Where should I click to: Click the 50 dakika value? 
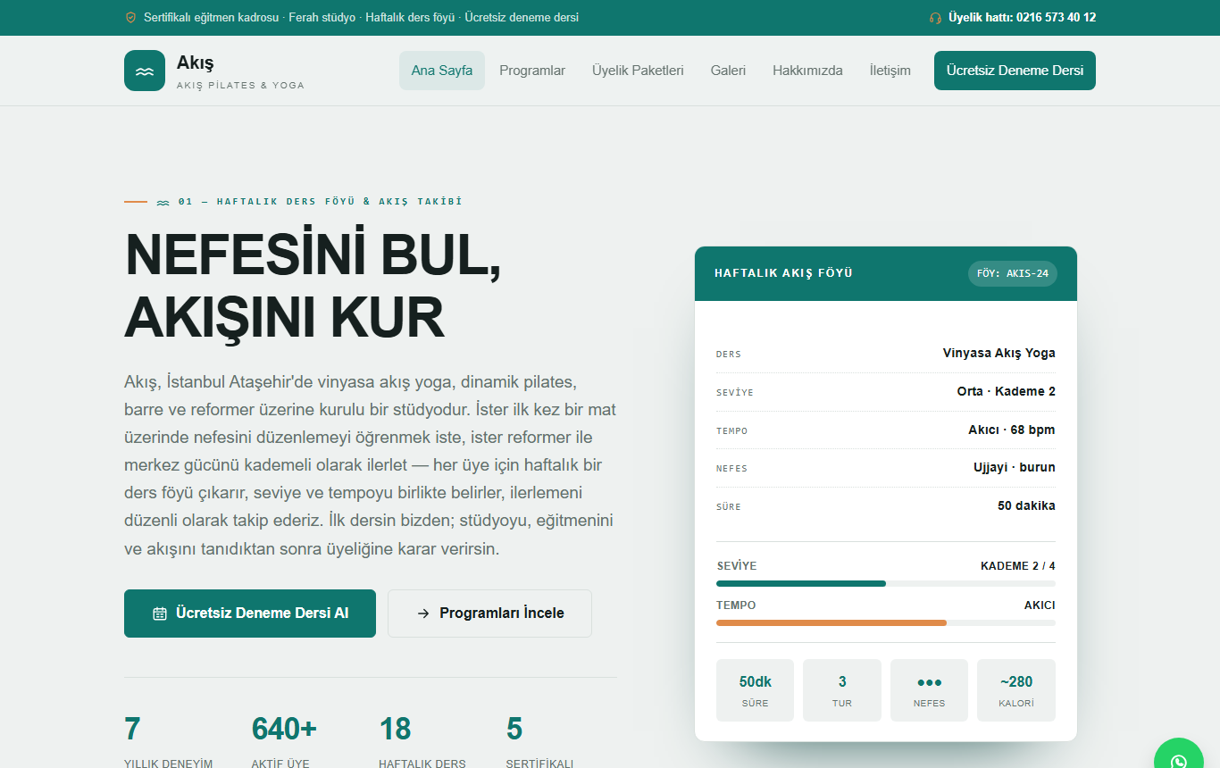(1026, 505)
